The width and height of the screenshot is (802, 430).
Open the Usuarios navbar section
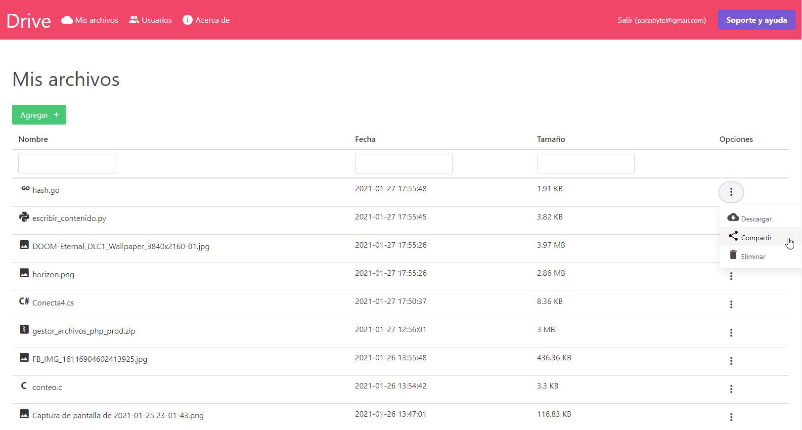coord(150,20)
